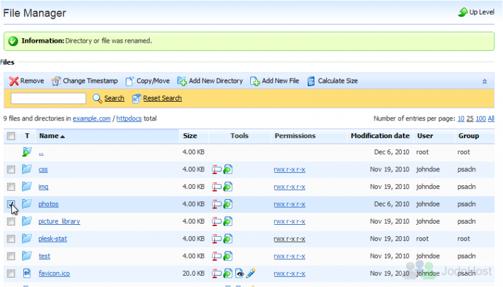Viewport: 503px width, 287px height.
Task: Click the favicon.ico file type icon
Action: coord(27,273)
